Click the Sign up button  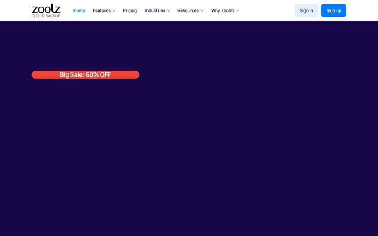pyautogui.click(x=334, y=10)
